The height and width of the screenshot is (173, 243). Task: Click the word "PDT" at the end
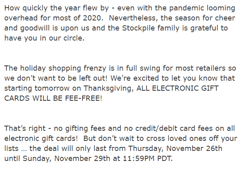[165, 159]
